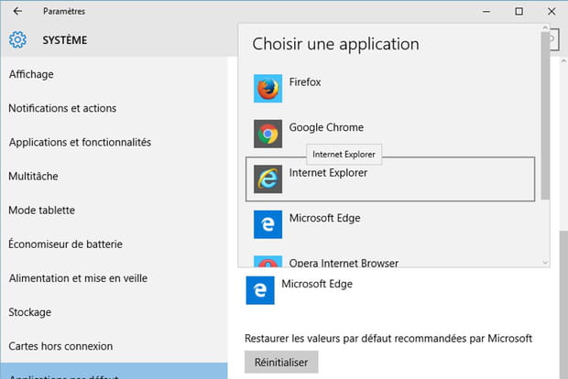Click the app list scroll-up arrow
568x379 pixels.
(x=545, y=27)
